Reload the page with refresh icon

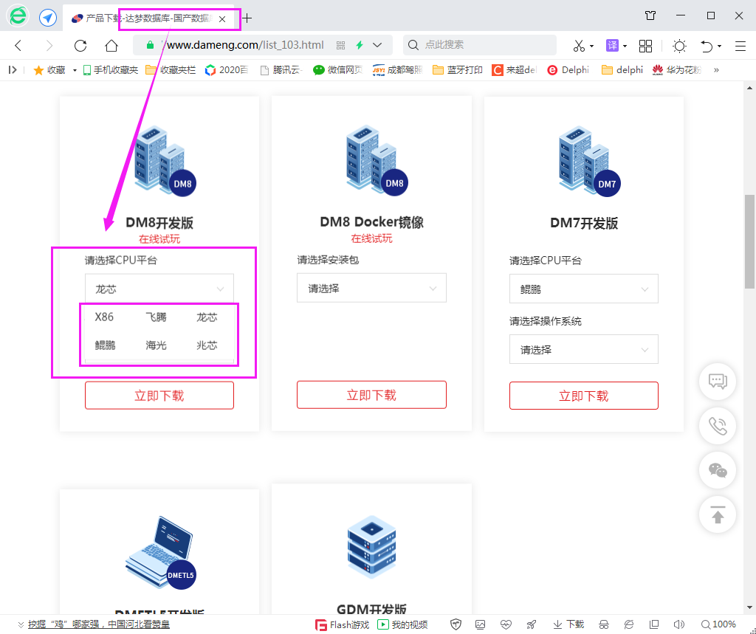pos(80,45)
